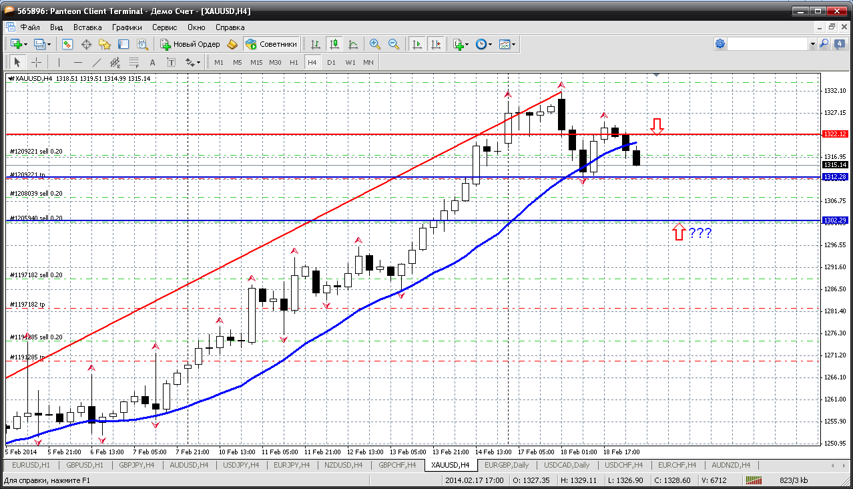Image resolution: width=853 pixels, height=489 pixels.
Task: Open the Strategy Tester icon
Action: point(142,44)
